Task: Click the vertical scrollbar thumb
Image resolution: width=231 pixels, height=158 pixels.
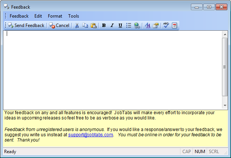Action: click(x=225, y=67)
